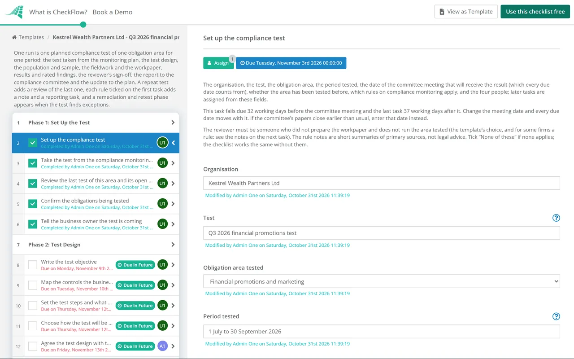Click Due In Future badge on Map the controls
The image size is (574, 359).
coord(135,285)
